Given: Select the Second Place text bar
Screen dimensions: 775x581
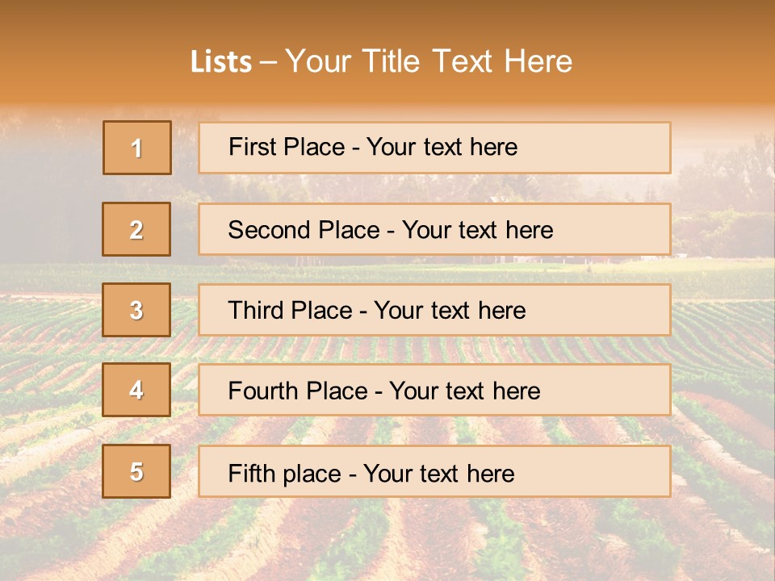Looking at the screenshot, I should (x=434, y=229).
